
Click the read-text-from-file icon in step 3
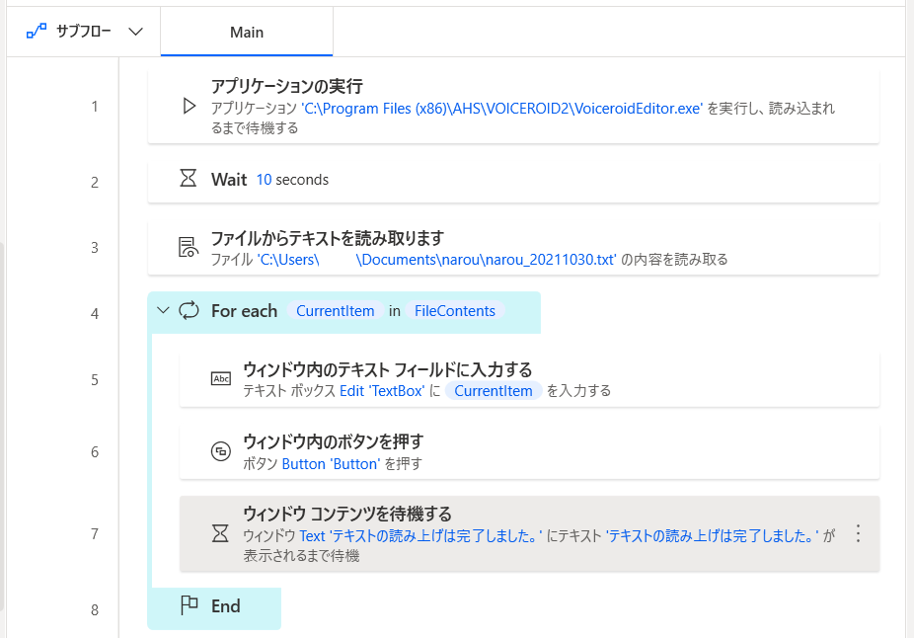coord(188,247)
